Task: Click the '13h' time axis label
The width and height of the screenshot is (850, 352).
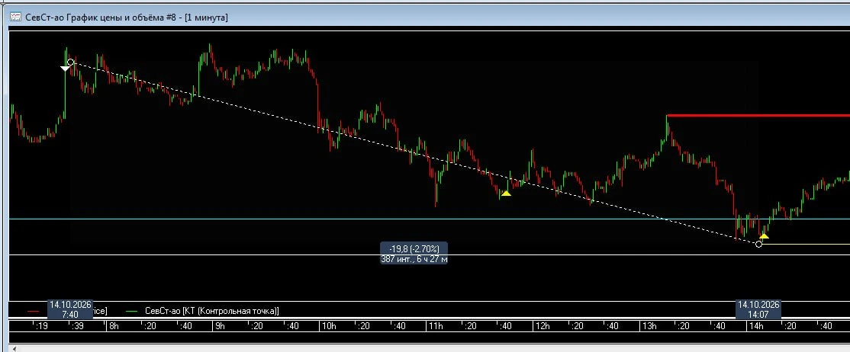Action: point(649,326)
